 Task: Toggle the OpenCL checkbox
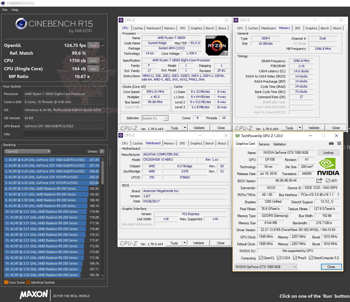[x=261, y=258]
